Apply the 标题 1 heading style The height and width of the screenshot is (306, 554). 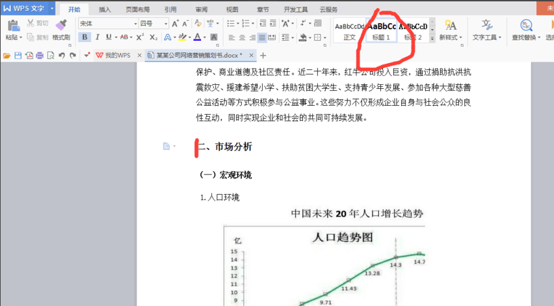(382, 31)
